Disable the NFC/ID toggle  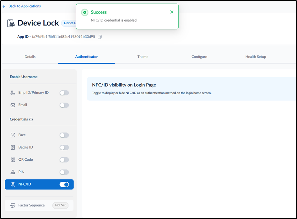[64, 184]
